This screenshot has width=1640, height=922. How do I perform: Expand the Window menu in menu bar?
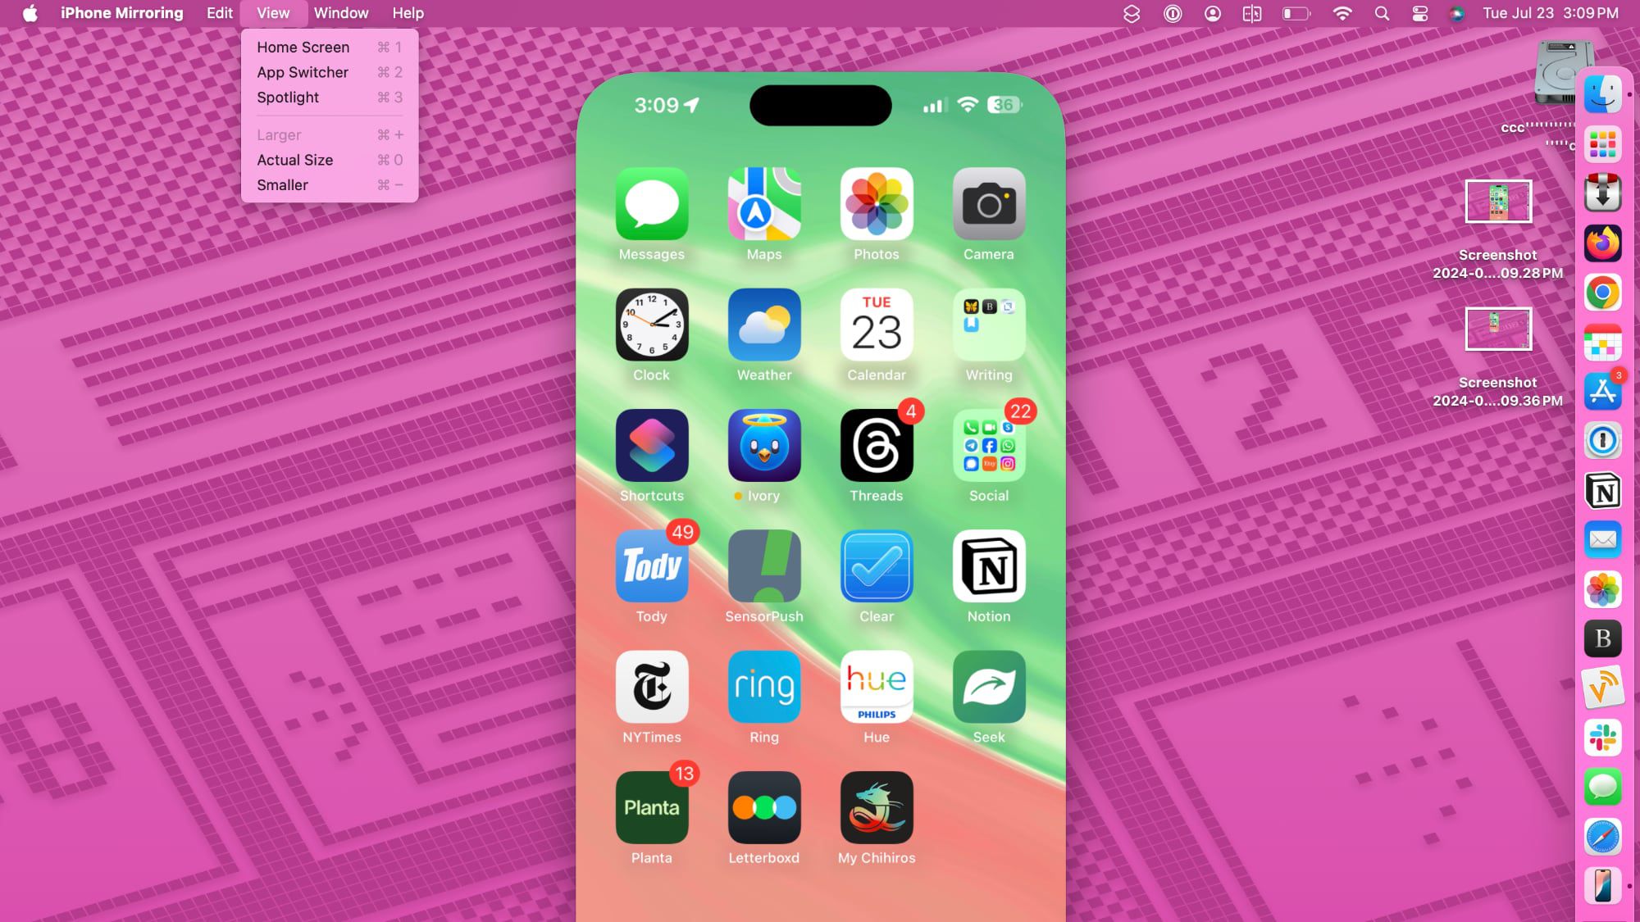pyautogui.click(x=340, y=12)
